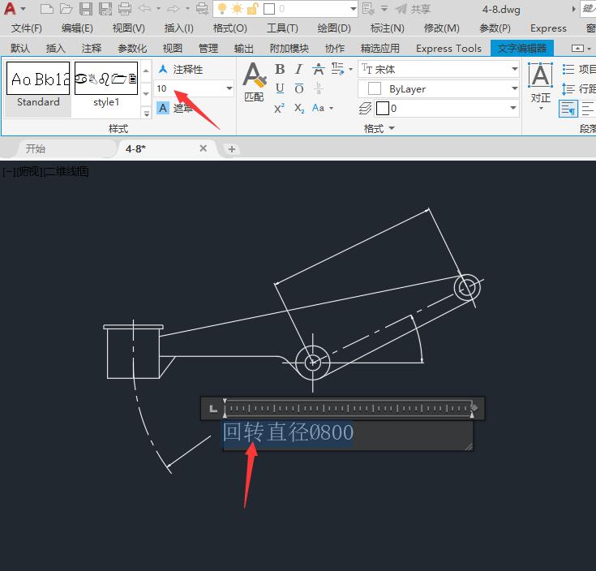Click the Undo arrow icon
Screen dimensions: 596x571
(144, 8)
